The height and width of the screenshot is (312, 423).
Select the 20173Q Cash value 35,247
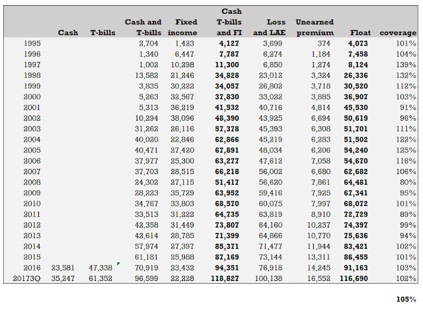(63, 278)
